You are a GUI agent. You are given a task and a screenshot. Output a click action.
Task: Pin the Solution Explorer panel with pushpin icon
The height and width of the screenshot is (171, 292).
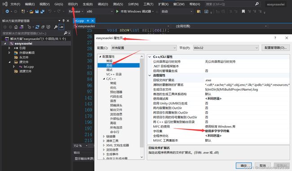63,21
